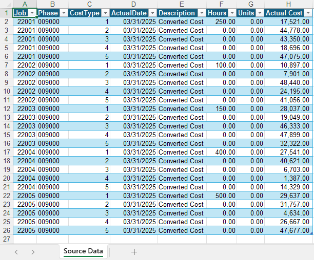Click cell with Actual Cost 48,440.00

288,82
